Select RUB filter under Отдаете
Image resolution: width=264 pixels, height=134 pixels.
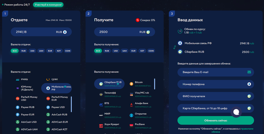(x=23, y=51)
